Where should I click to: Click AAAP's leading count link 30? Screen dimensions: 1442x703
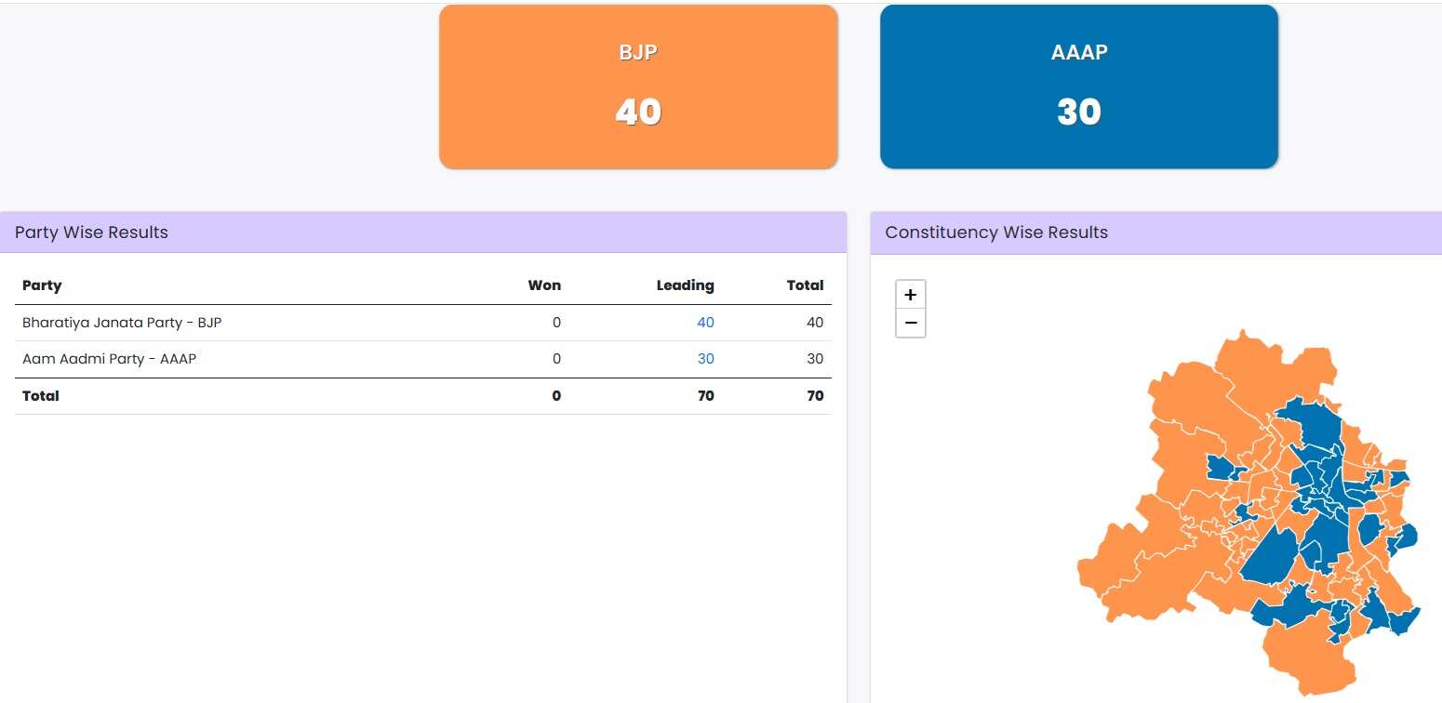[x=705, y=359]
